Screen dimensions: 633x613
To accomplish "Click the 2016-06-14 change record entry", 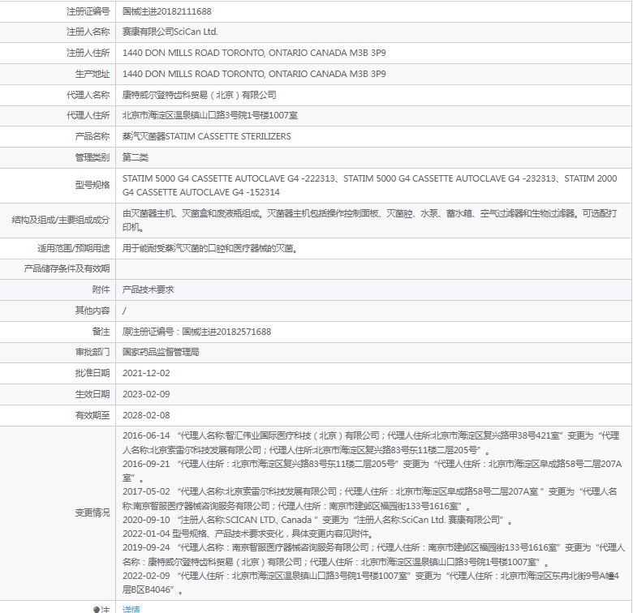I will pos(371,443).
